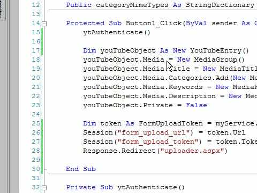257x193 pixels.
Task: Click 'Dim' keyword on line 17
Action: [x=89, y=51]
